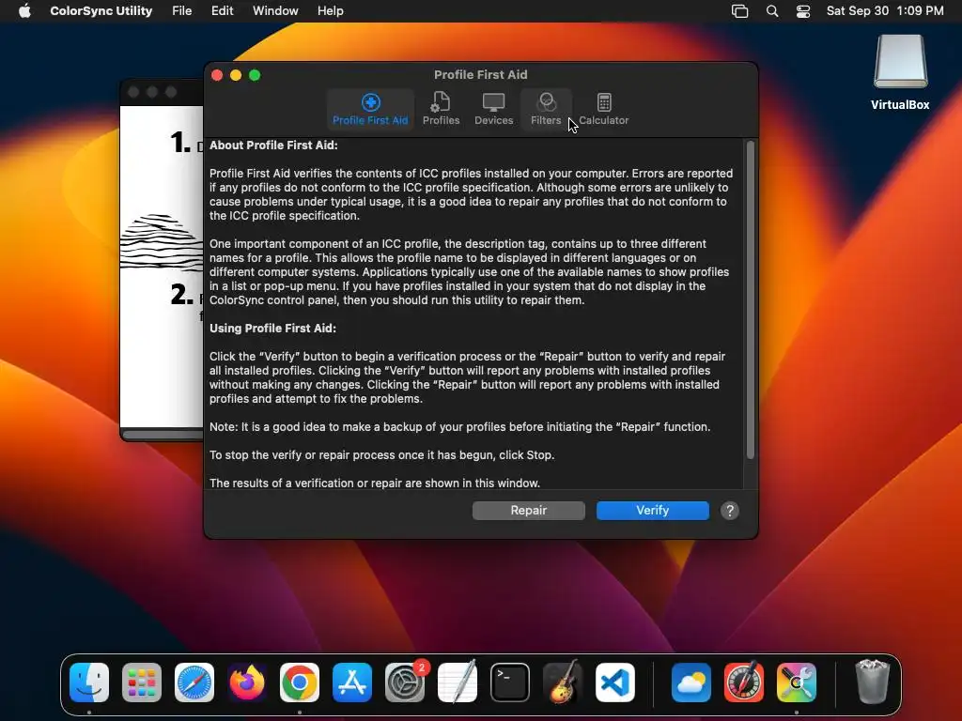This screenshot has width=962, height=721.
Task: Open the File menu
Action: (x=181, y=11)
